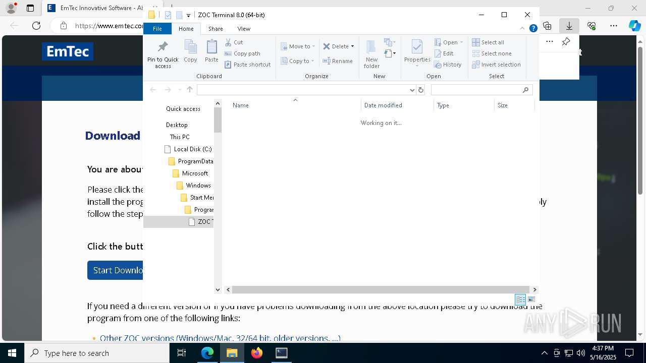Select Cut in the Clipboard group
Screen dimensions: 646x363
click(234, 42)
